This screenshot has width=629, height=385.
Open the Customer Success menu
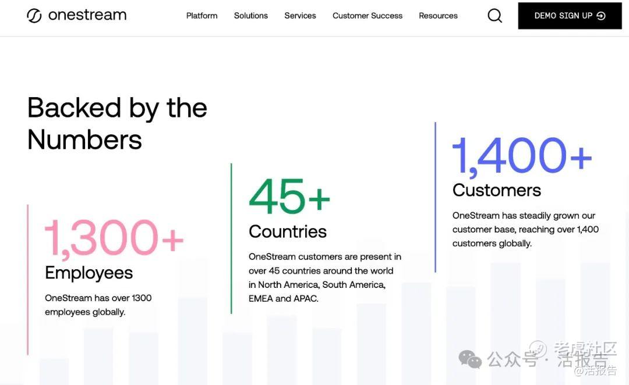coord(367,16)
